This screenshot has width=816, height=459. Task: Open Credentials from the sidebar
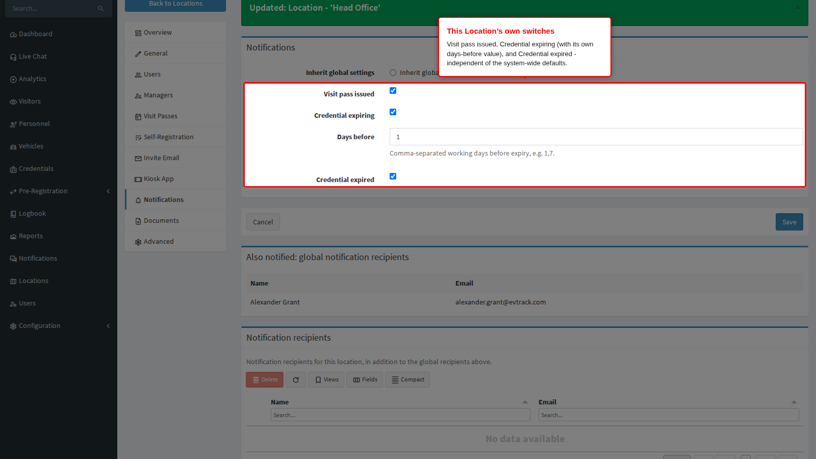point(32,169)
